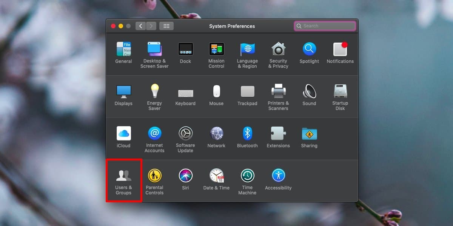Open Energy Saver pane
Screen dimensions: 453x226
point(154,97)
